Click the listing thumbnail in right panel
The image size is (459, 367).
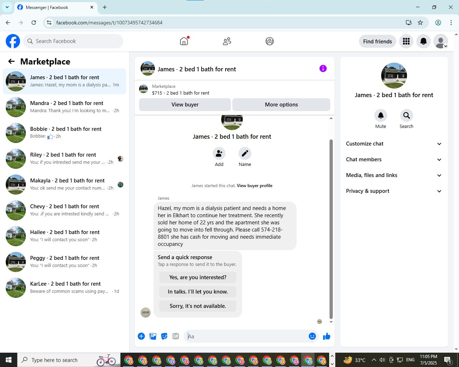(x=394, y=76)
